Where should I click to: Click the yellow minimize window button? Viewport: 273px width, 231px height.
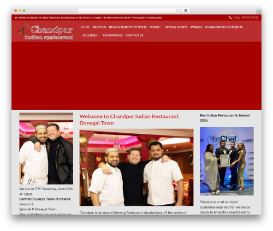[20, 10]
